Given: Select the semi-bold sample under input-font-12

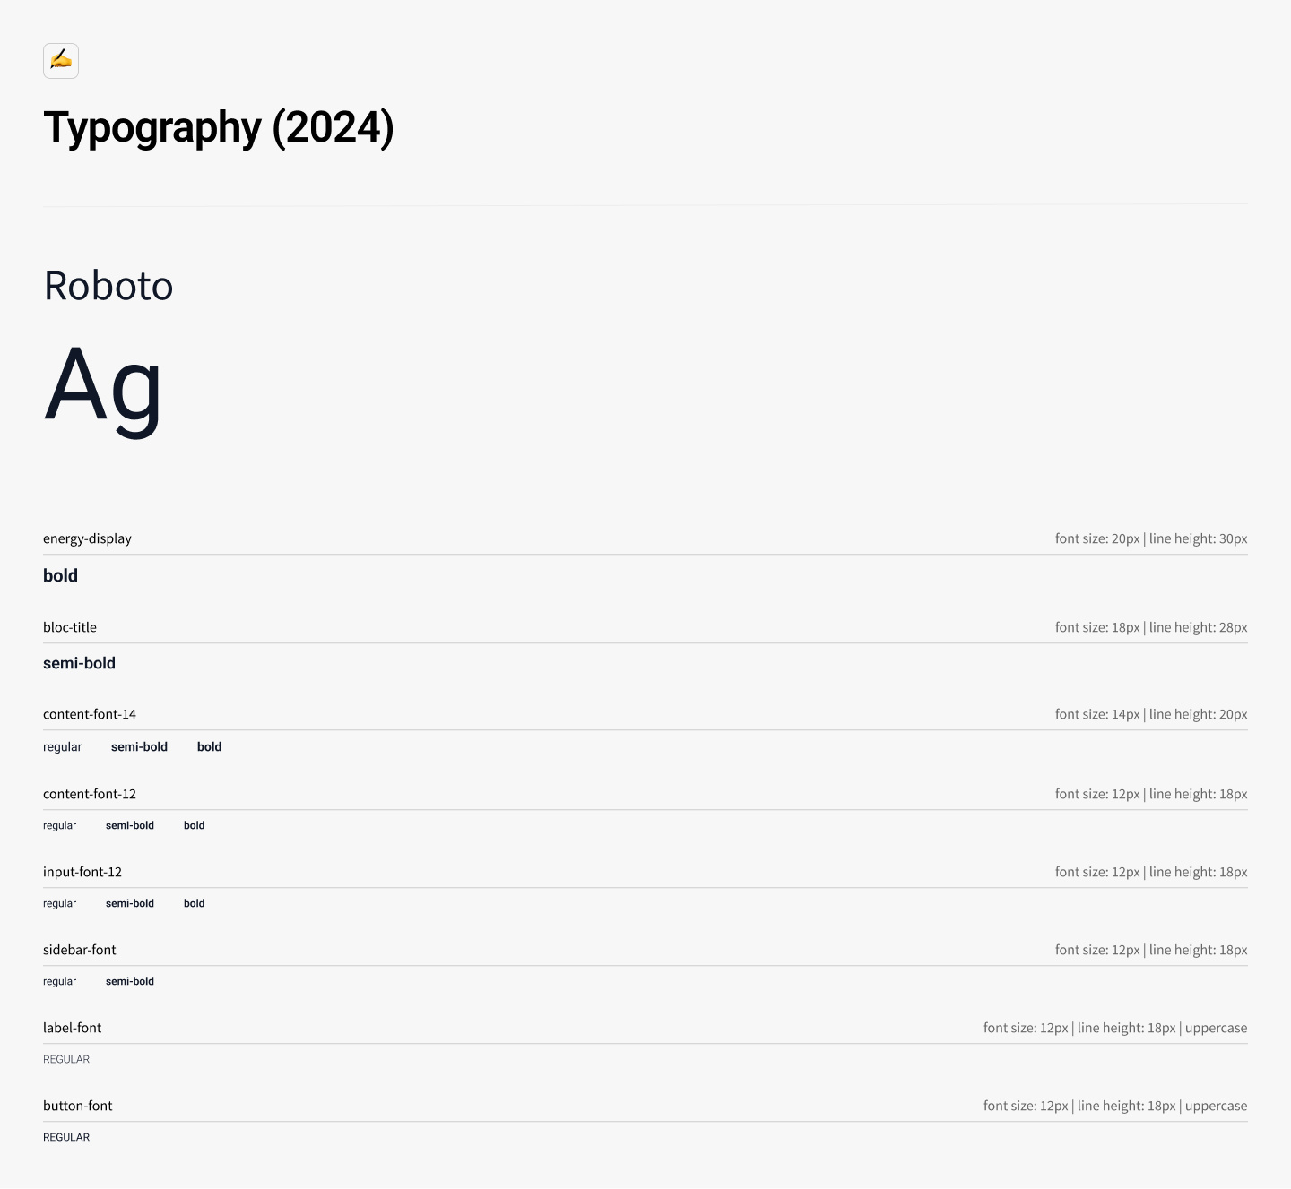Looking at the screenshot, I should tap(130, 903).
